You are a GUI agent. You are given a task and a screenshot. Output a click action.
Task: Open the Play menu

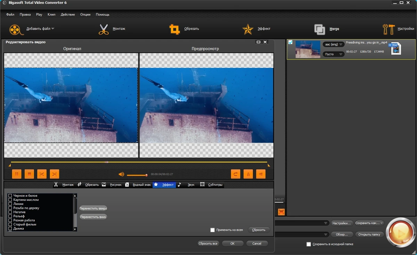[39, 15]
